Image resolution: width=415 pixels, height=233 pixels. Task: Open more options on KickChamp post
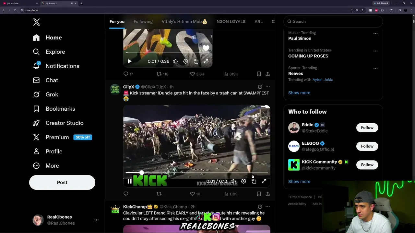[x=268, y=206]
